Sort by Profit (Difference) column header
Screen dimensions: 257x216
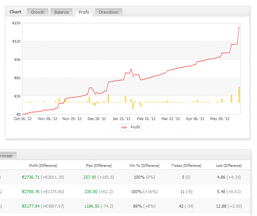(43, 166)
